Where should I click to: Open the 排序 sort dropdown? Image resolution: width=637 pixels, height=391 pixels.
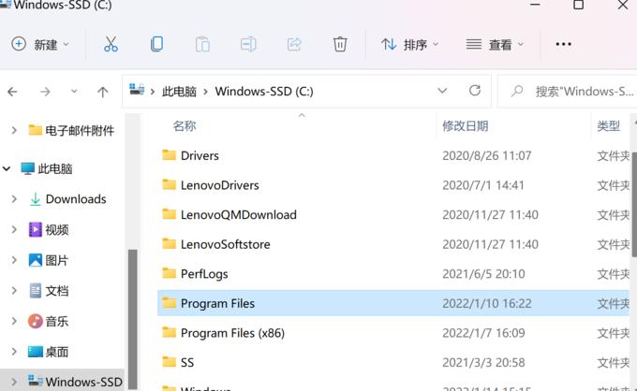tap(410, 44)
